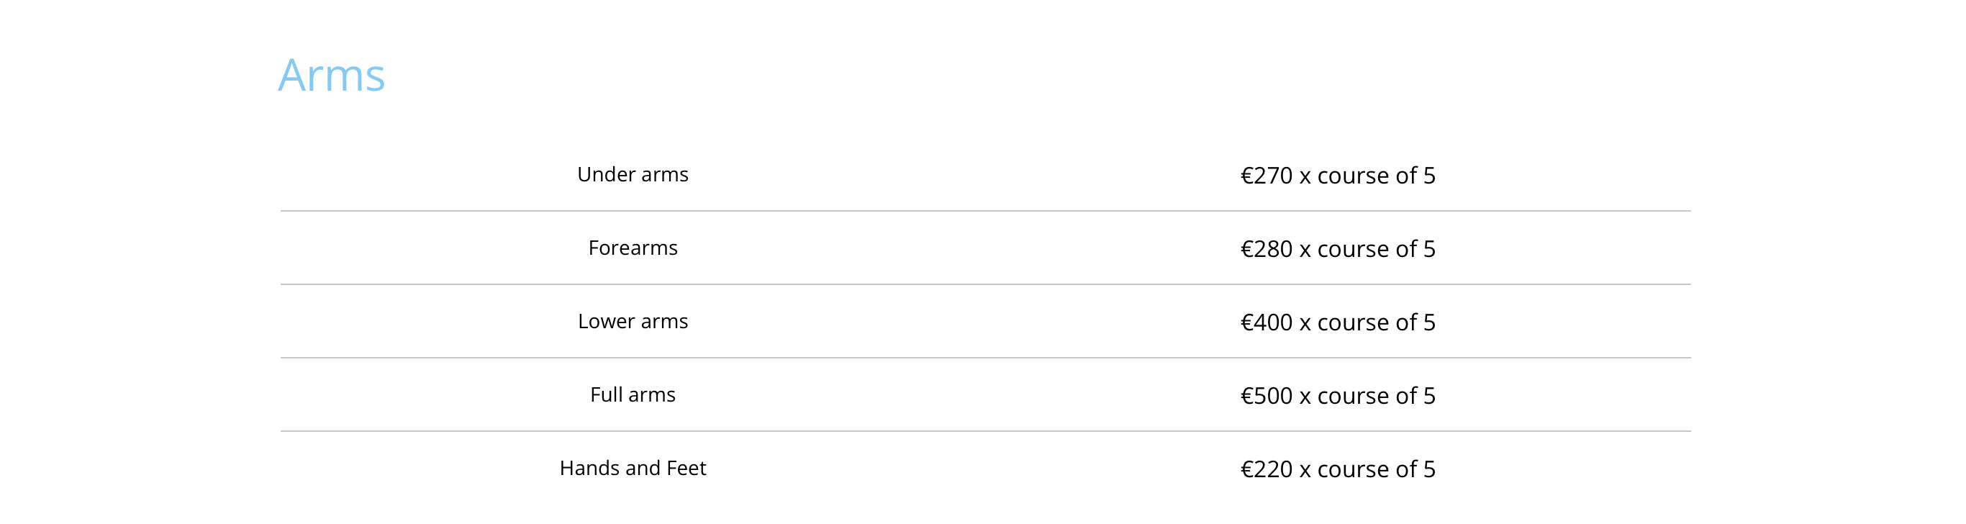Click the €270 x course of 5 price

(1338, 176)
